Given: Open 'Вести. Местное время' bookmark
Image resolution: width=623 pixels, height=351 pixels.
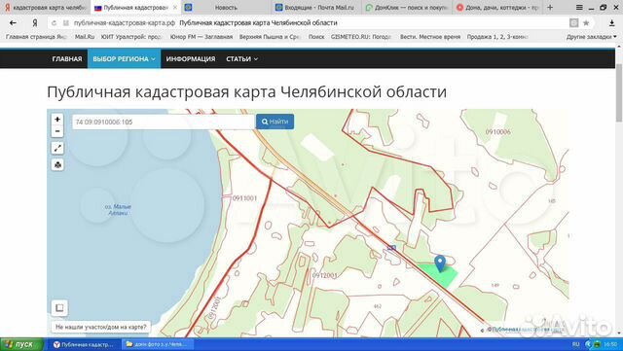Looking at the screenshot, I should pyautogui.click(x=430, y=37).
